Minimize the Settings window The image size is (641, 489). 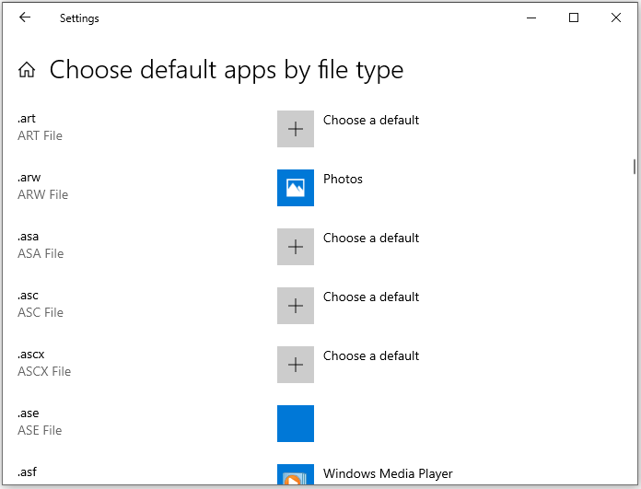531,17
